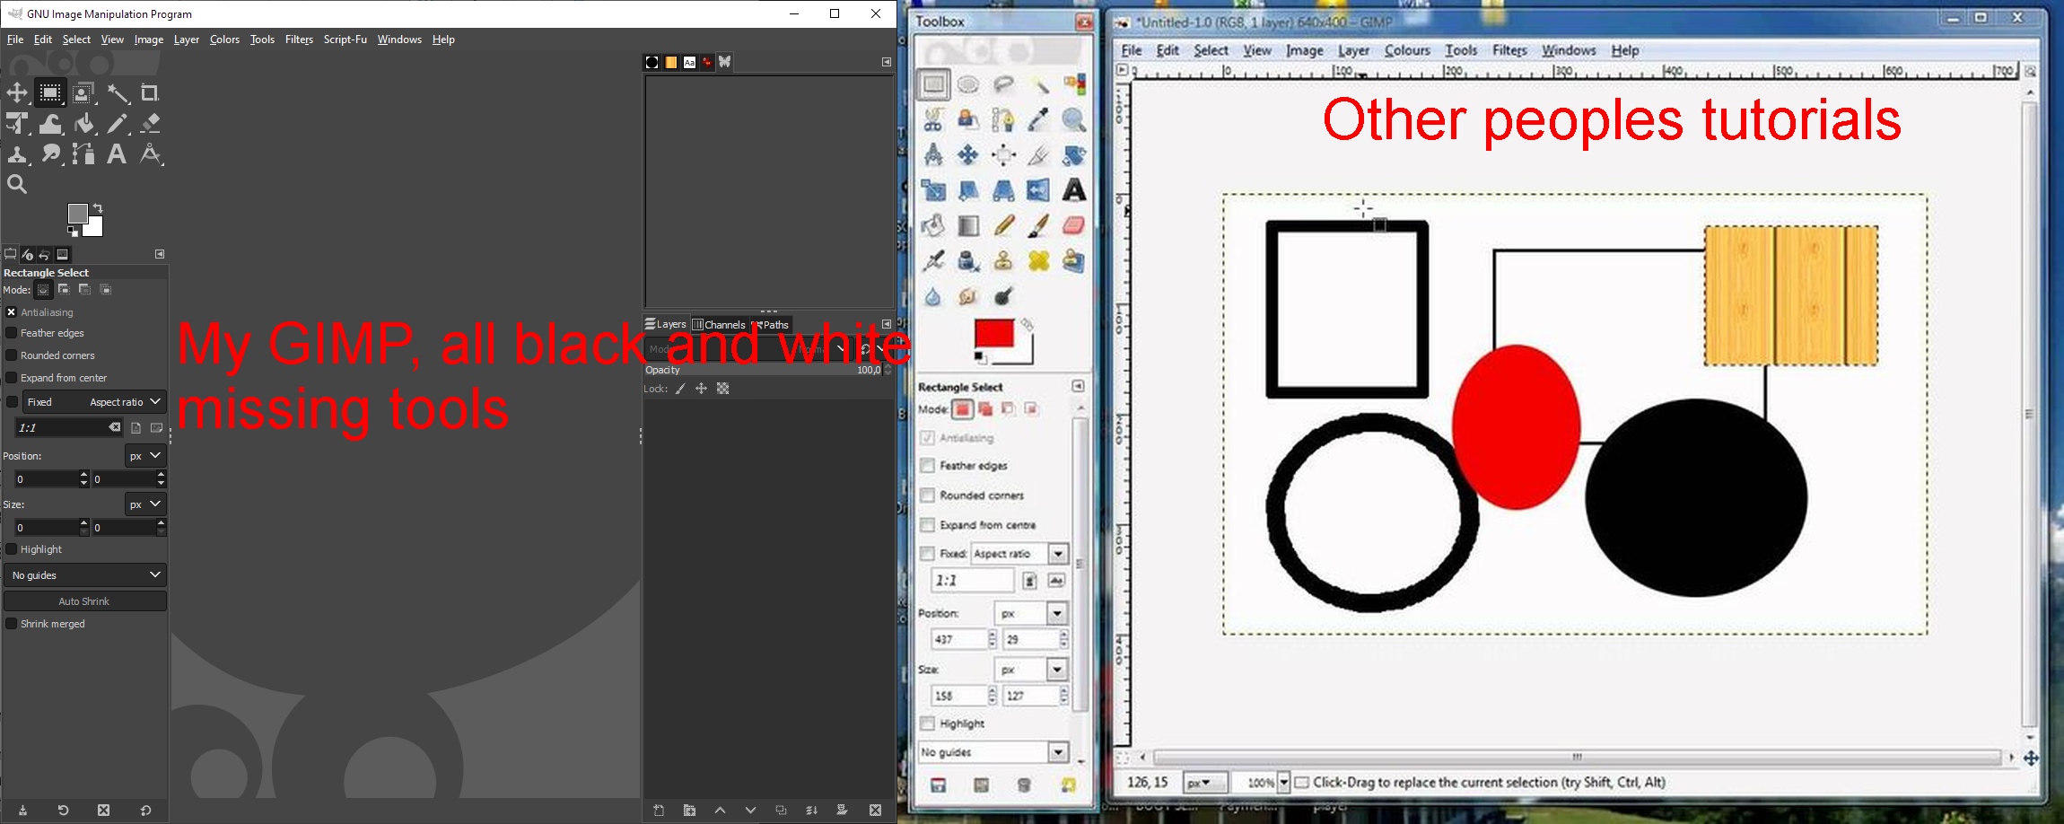Toggle Antialiasing checkbox in dark GIMP

11,312
